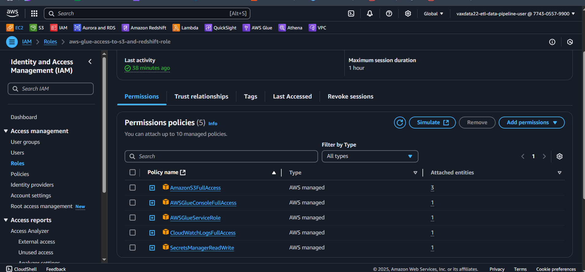Open the SecretsManagerReadWrite policy link
Image resolution: width=585 pixels, height=272 pixels.
tap(202, 248)
